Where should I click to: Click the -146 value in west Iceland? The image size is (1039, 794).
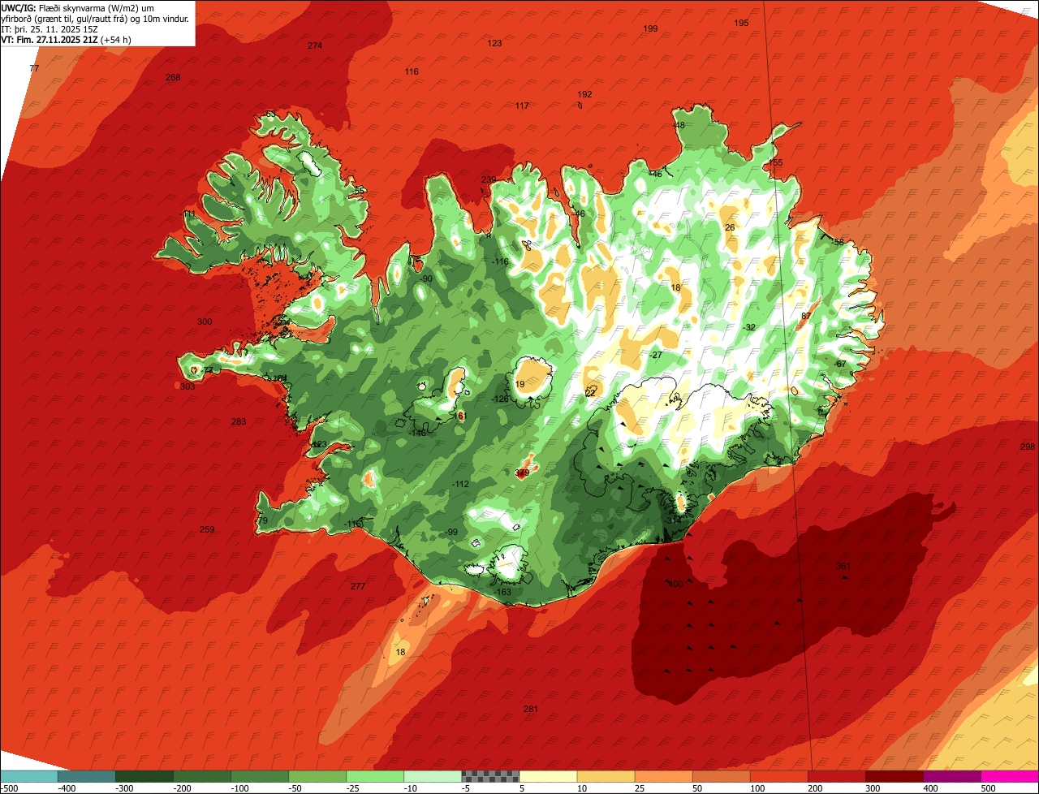click(418, 433)
